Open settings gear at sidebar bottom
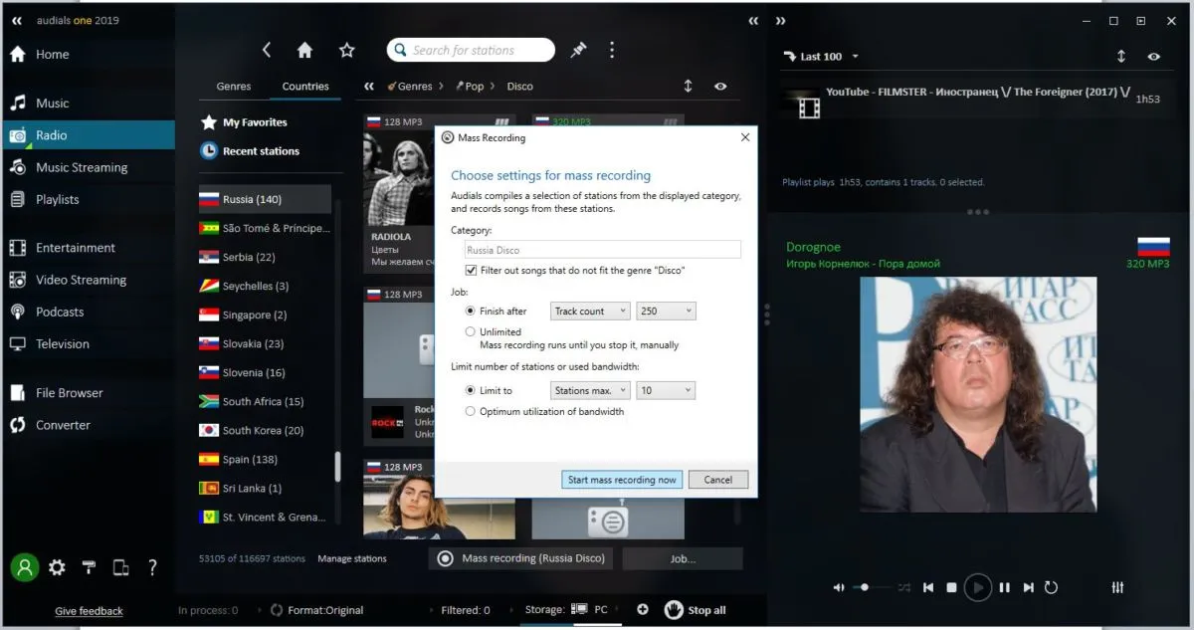1194x630 pixels. coord(57,568)
